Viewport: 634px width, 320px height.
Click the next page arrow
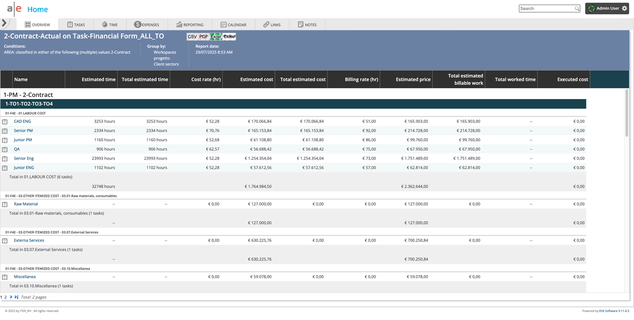pos(11,297)
